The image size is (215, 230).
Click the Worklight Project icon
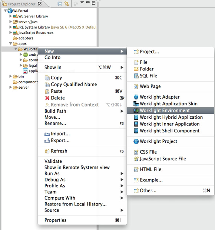point(136,141)
